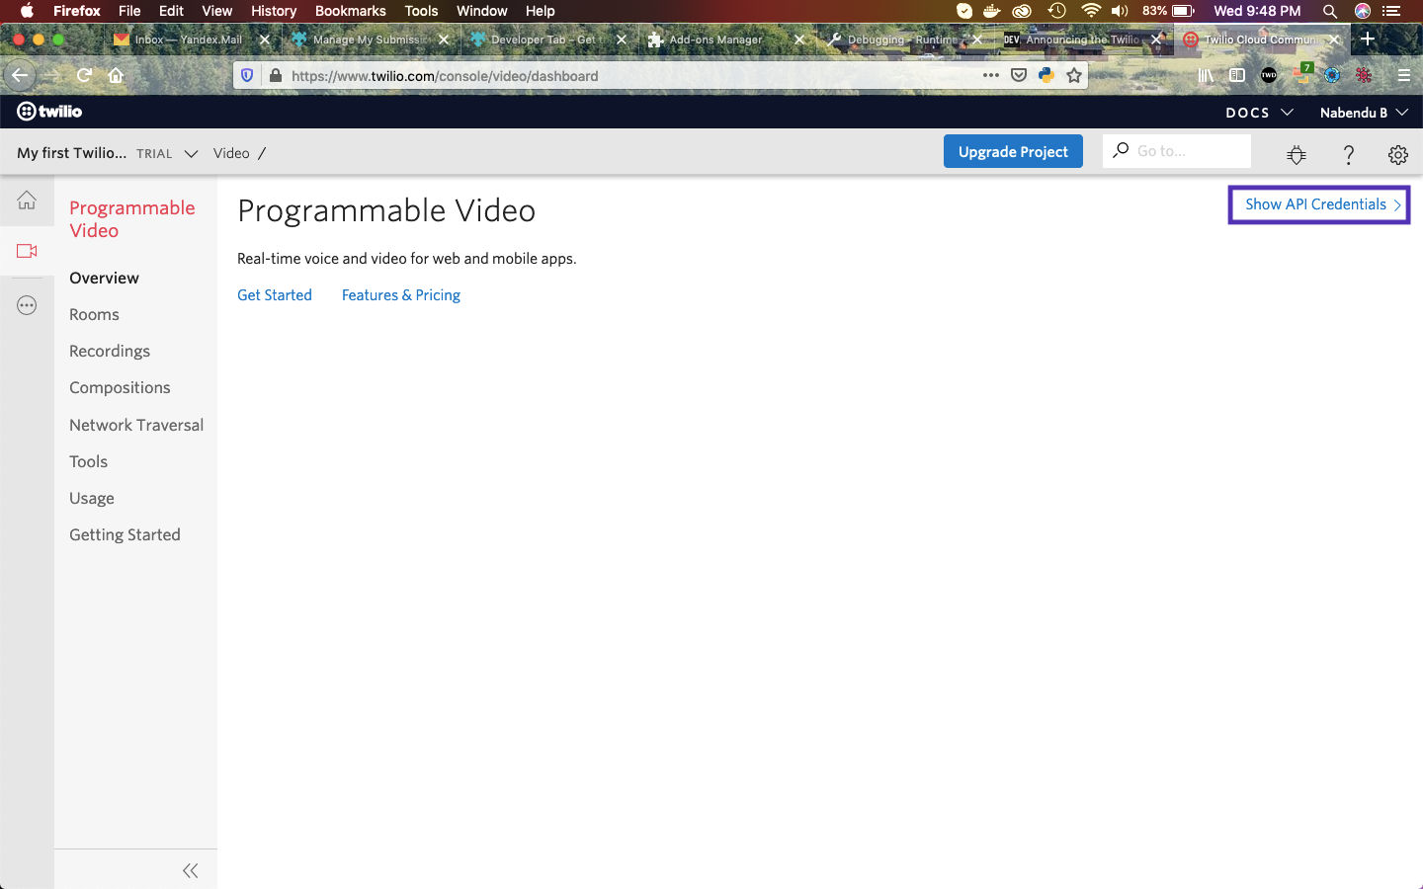Open the settings gear icon
Screen dimensions: 1423x889
tap(1397, 154)
